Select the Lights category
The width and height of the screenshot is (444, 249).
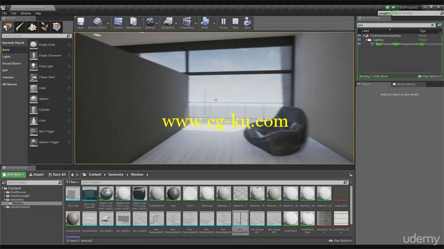point(6,57)
